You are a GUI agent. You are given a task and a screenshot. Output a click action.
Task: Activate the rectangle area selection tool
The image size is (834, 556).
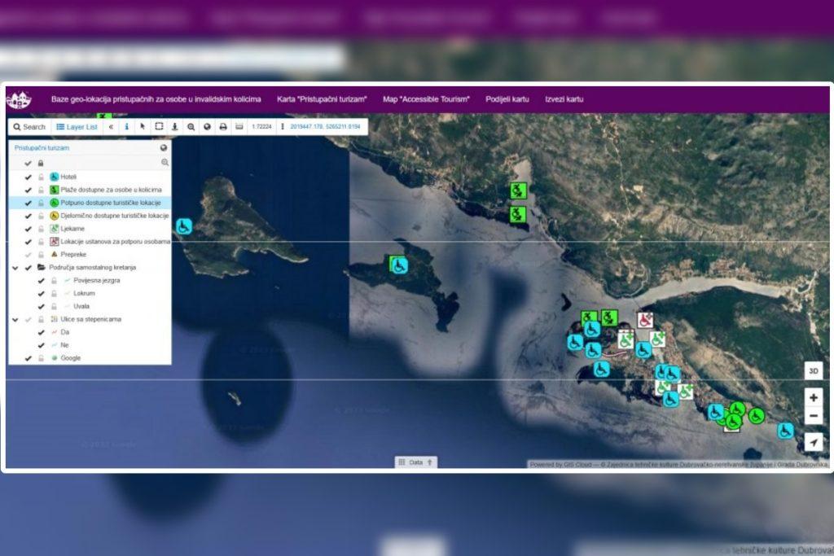[159, 127]
